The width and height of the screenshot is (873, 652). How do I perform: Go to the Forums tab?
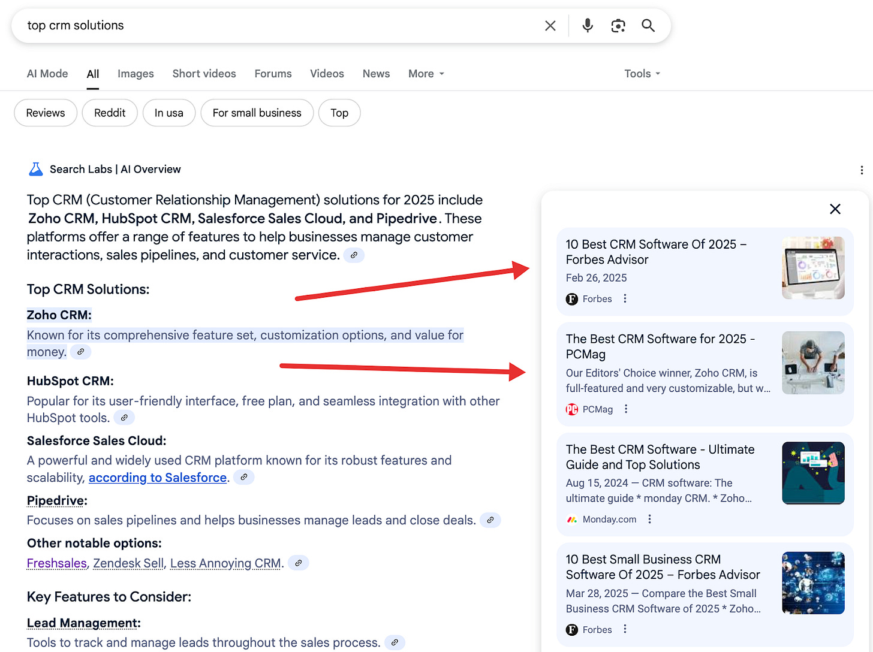click(x=273, y=74)
